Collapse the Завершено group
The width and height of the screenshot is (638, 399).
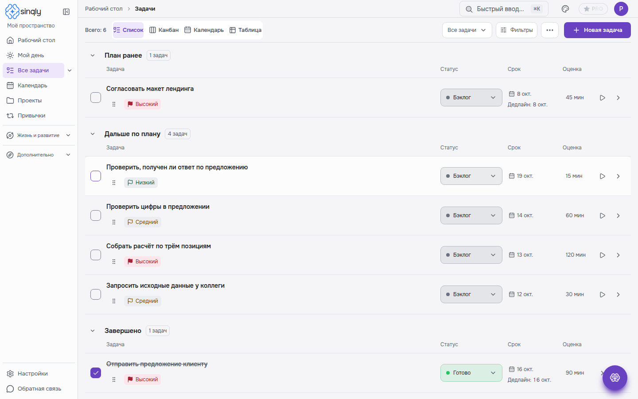coord(93,331)
